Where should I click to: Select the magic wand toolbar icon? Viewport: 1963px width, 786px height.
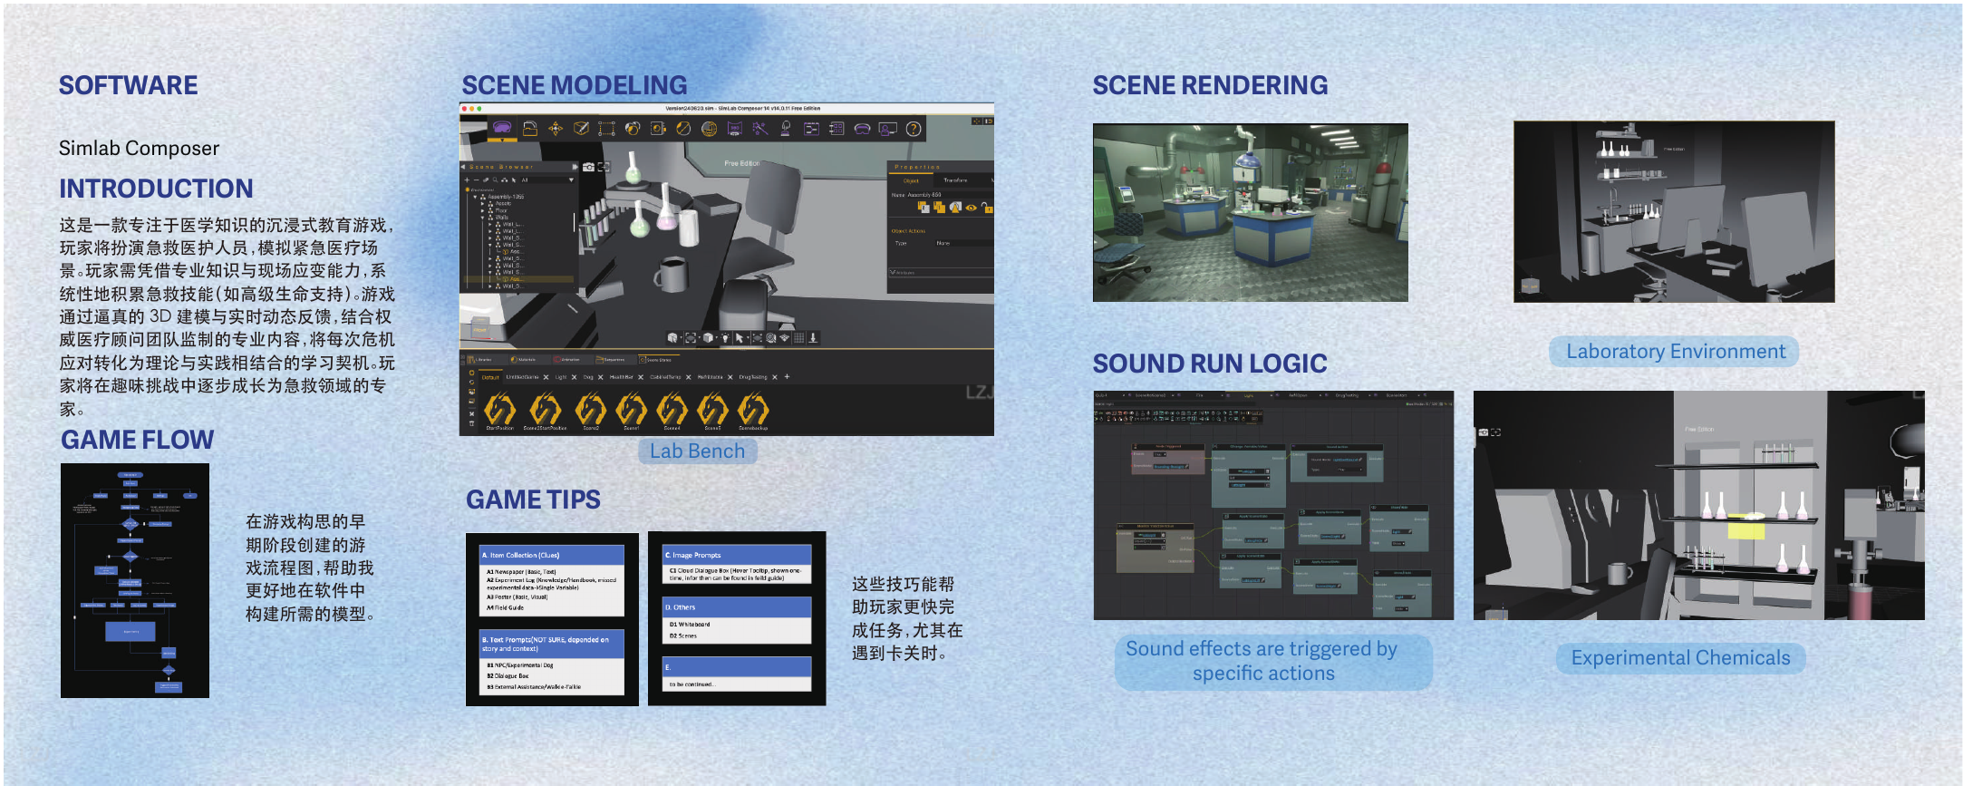[x=760, y=129]
